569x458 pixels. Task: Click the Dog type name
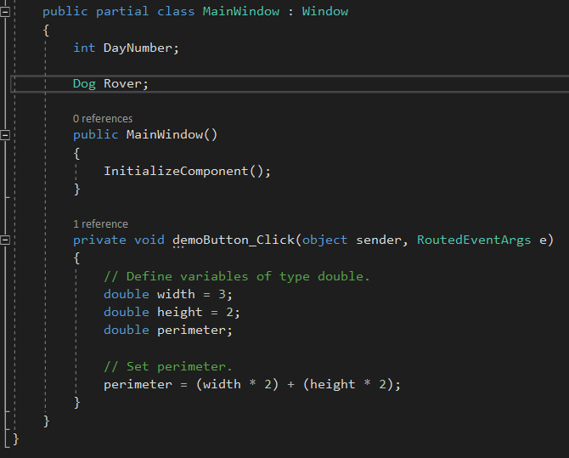pyautogui.click(x=84, y=83)
